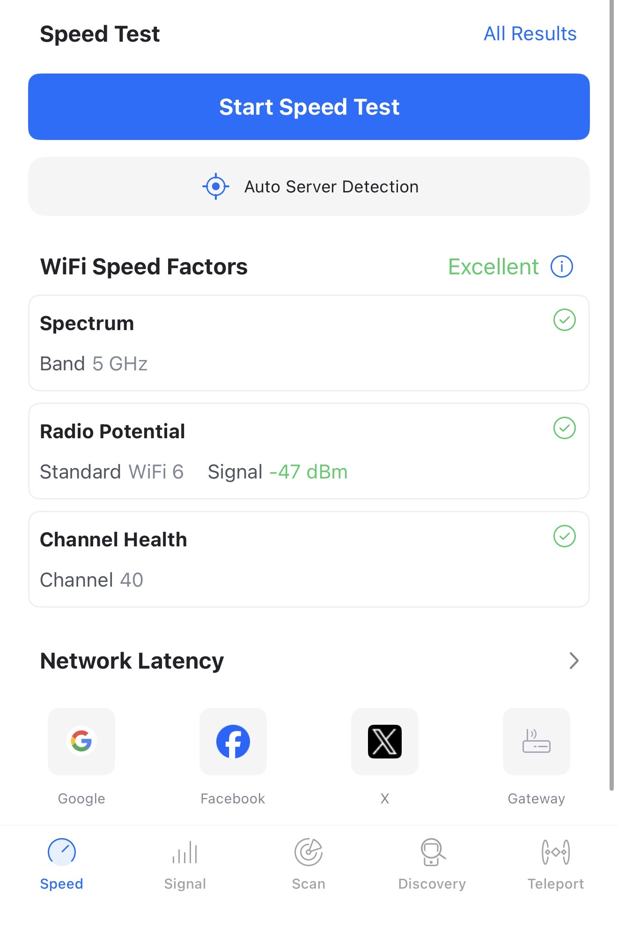Open WiFi Speed Factors info icon
618x942 pixels.
[562, 267]
